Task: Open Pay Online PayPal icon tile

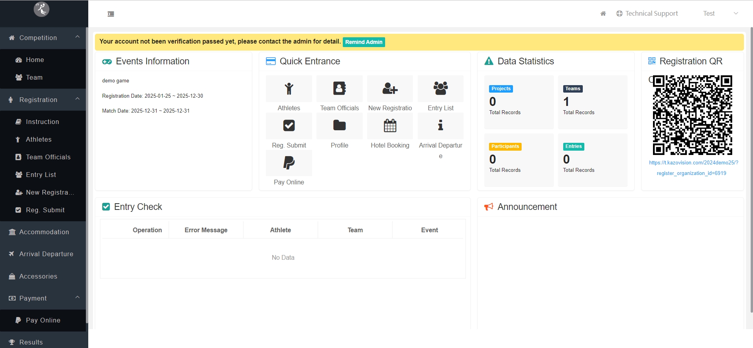Action: [289, 163]
